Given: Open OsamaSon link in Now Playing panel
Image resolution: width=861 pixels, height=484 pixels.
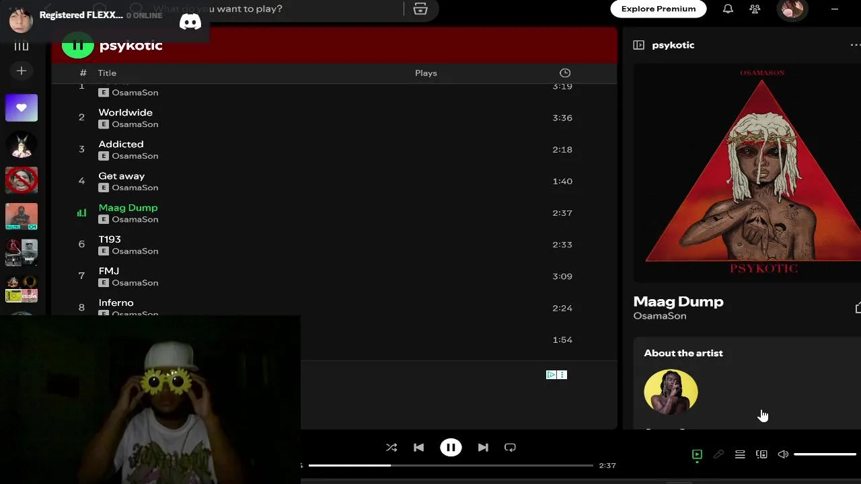Looking at the screenshot, I should 660,316.
